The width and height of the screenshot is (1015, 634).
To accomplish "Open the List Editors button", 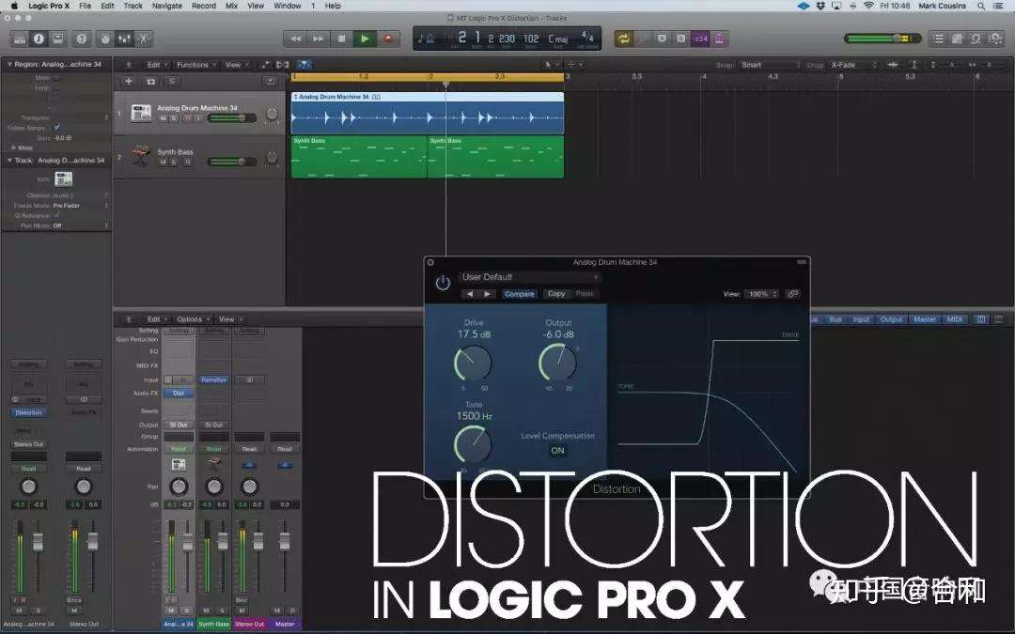I will [x=938, y=39].
